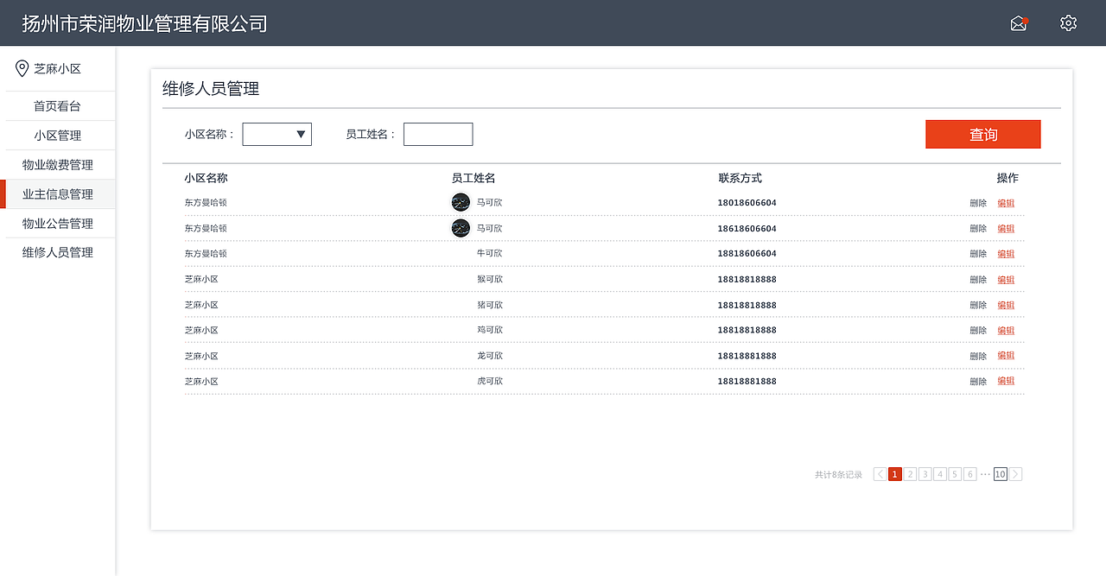1106x576 pixels.
Task: Click the 操作 column header
Action: tap(1007, 178)
